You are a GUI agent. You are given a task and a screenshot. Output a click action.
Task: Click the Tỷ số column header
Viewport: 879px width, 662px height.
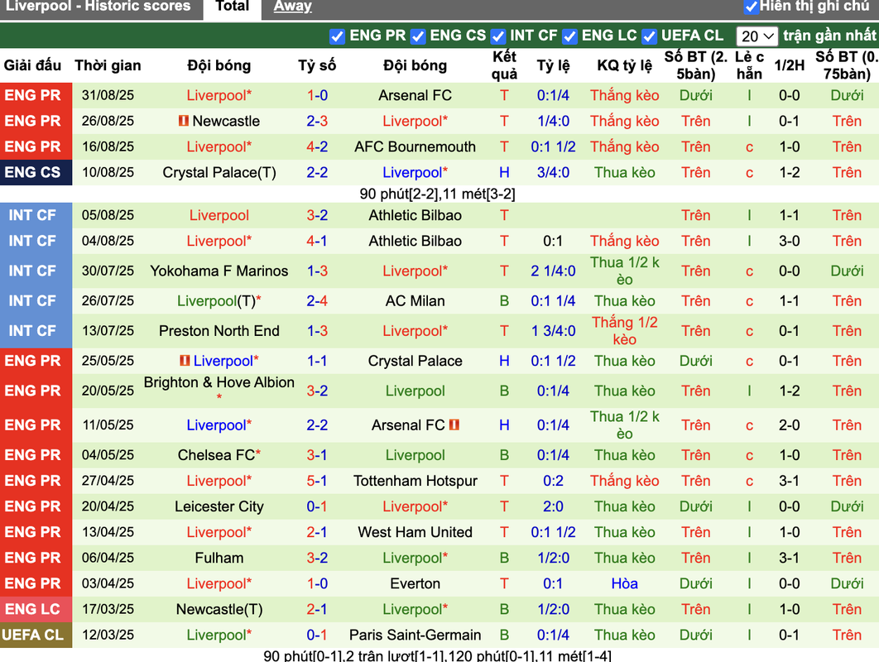pos(317,65)
